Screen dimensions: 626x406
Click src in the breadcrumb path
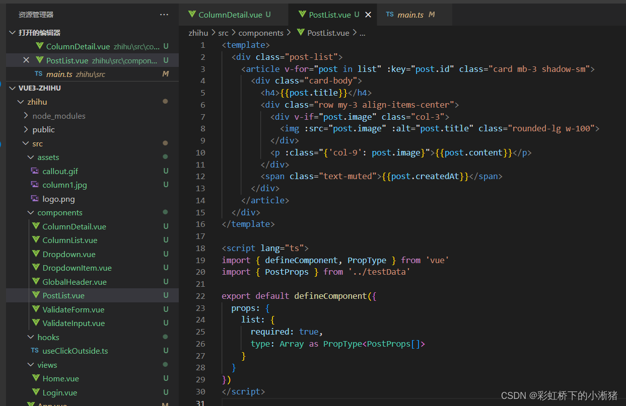pos(223,33)
